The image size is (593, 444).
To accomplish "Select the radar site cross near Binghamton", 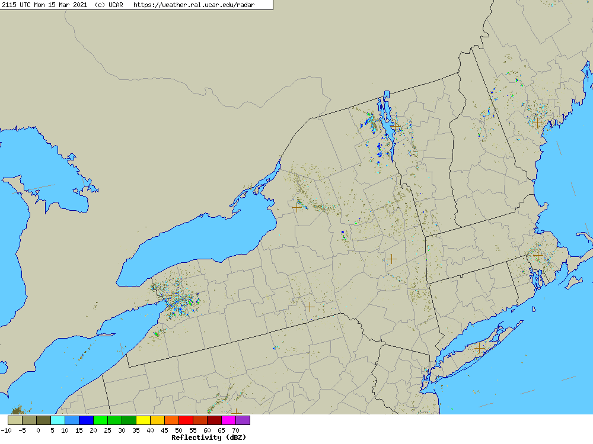I will [310, 307].
